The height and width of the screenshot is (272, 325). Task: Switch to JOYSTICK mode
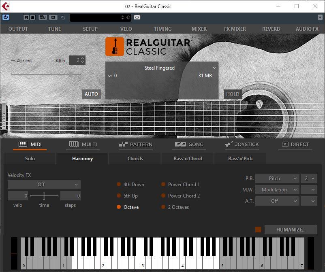242,144
